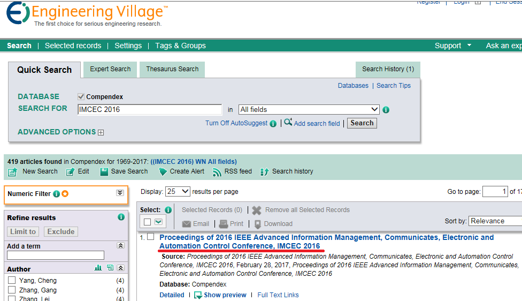Image resolution: width=522 pixels, height=301 pixels.
Task: Click the Save Search floppy disk icon
Action: (104, 172)
